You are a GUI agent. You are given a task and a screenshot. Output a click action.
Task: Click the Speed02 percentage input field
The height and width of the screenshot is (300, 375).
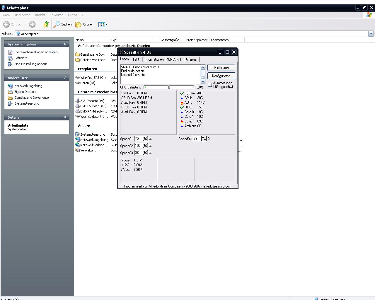click(x=138, y=146)
